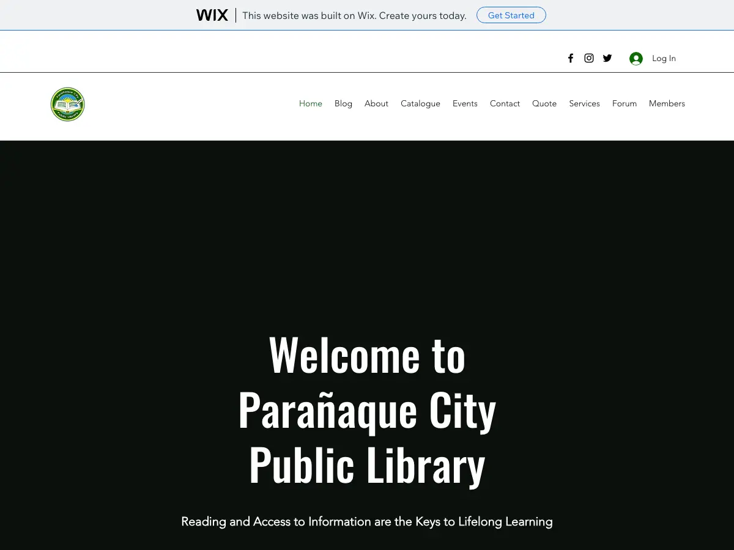Click the Log In link
The height and width of the screenshot is (550, 734).
664,59
